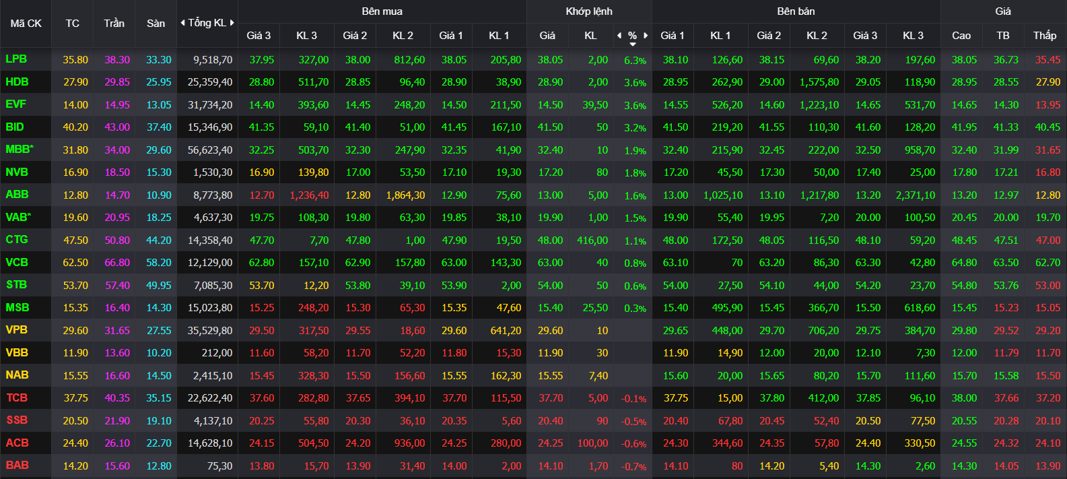The height and width of the screenshot is (479, 1067).
Task: Click HDB's sell volume 1,575,80
Action: (819, 82)
